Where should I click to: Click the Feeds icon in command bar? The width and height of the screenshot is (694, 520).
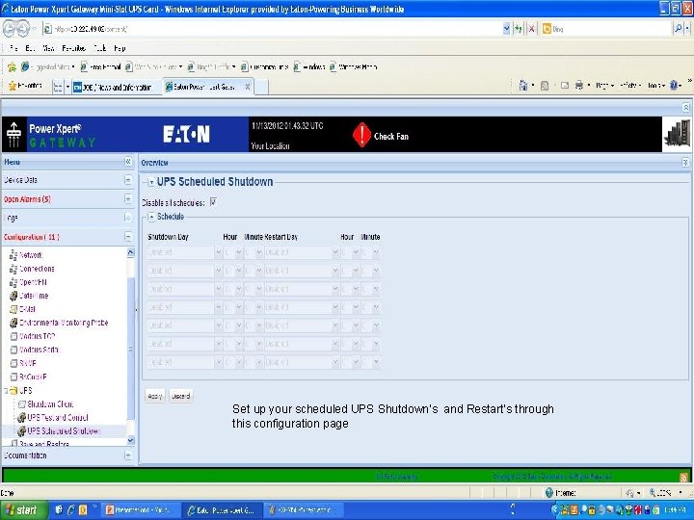(545, 86)
